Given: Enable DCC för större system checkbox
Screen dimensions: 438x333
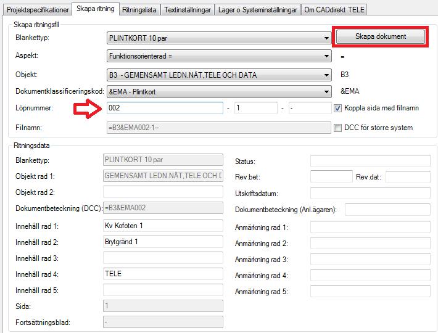Looking at the screenshot, I should [x=337, y=128].
